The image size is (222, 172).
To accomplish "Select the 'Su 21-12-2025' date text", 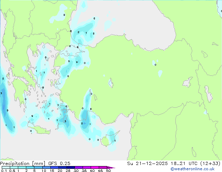I will point(147,164).
